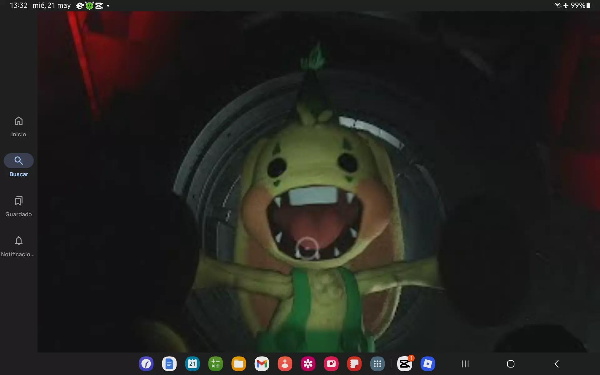Launch the Roblox app
The width and height of the screenshot is (600, 375).
click(x=428, y=364)
